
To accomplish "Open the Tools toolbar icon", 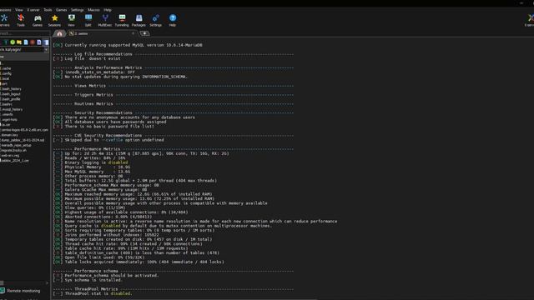I will [x=21, y=20].
